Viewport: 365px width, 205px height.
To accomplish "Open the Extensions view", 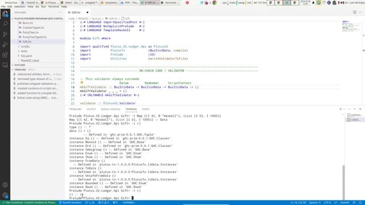I will [5, 55].
